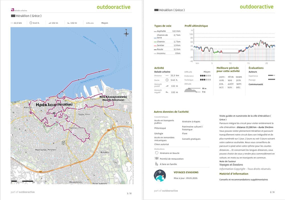Click the descent icon in the page 1 stats bar
The image size is (285, 200).
pos(68,23)
